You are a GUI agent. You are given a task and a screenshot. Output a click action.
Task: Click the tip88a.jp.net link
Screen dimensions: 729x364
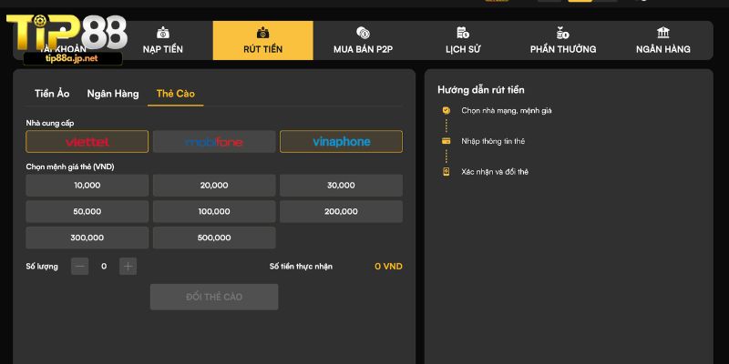click(x=72, y=58)
